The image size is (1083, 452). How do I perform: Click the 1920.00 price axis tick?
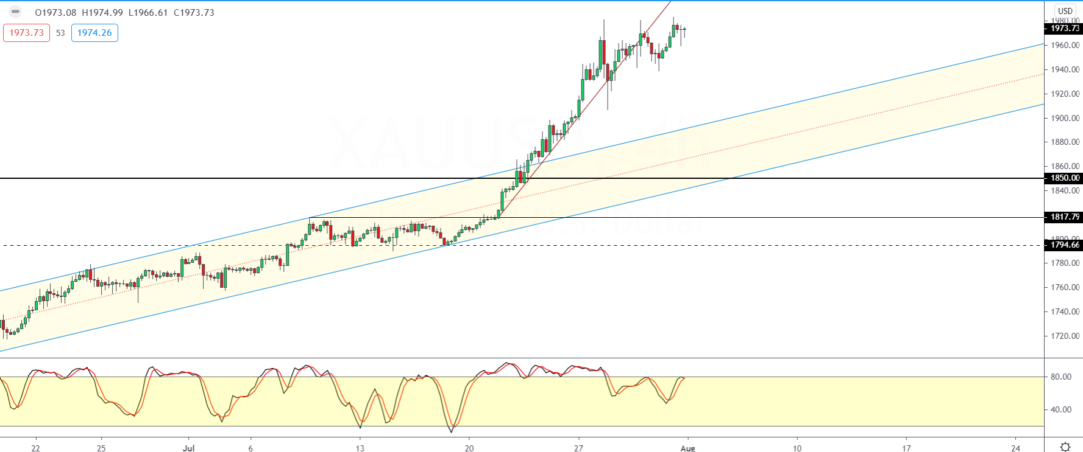coord(1065,94)
